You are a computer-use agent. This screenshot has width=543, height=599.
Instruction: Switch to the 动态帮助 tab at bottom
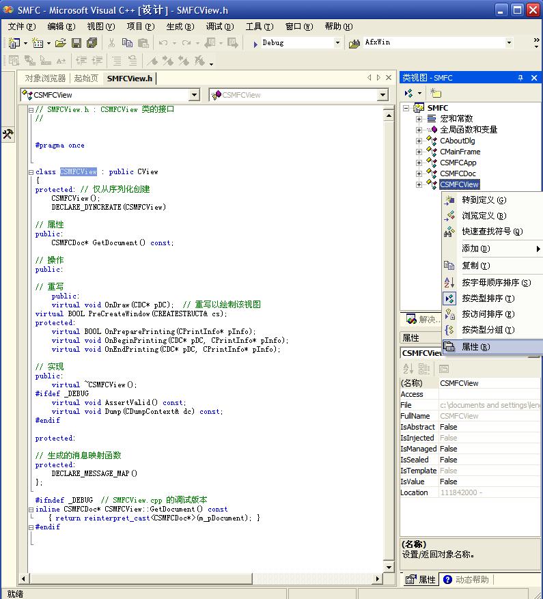(x=467, y=579)
